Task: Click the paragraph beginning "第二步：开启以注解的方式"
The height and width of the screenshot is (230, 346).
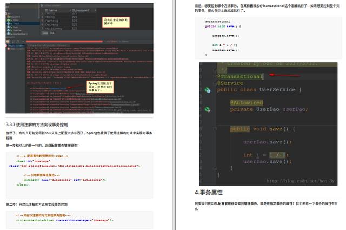Action: [x=37, y=205]
